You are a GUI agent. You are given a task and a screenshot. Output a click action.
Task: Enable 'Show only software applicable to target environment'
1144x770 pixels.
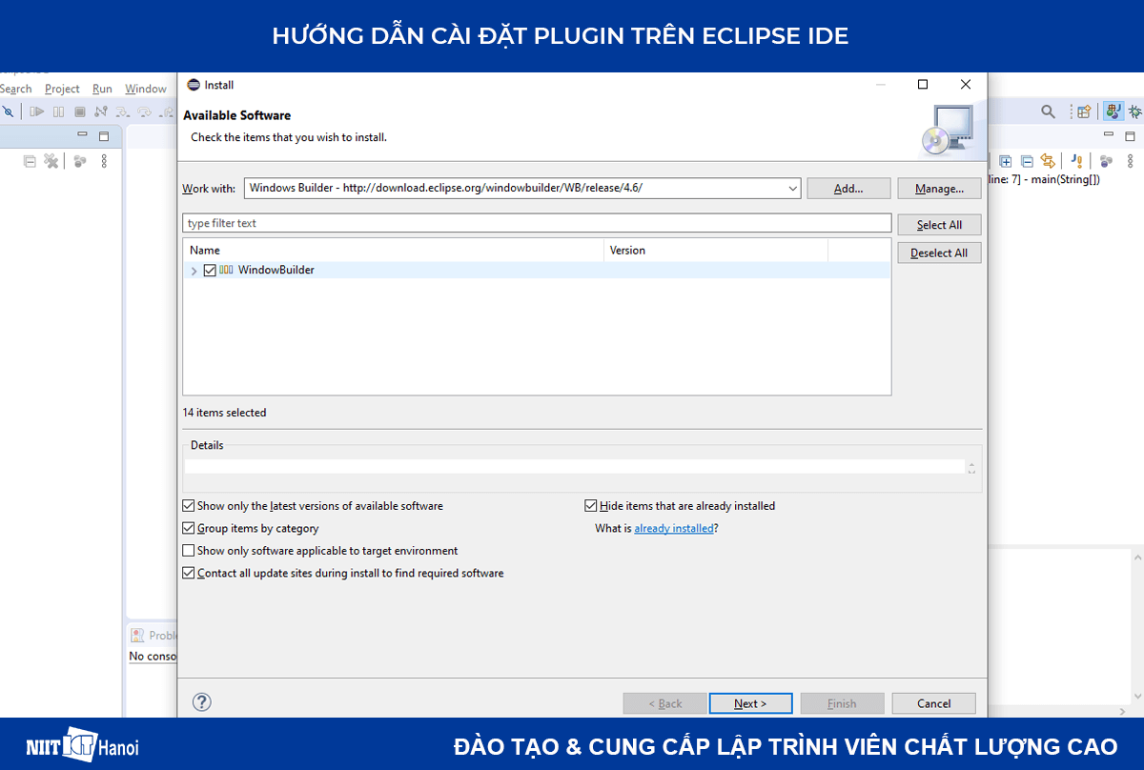pos(188,550)
